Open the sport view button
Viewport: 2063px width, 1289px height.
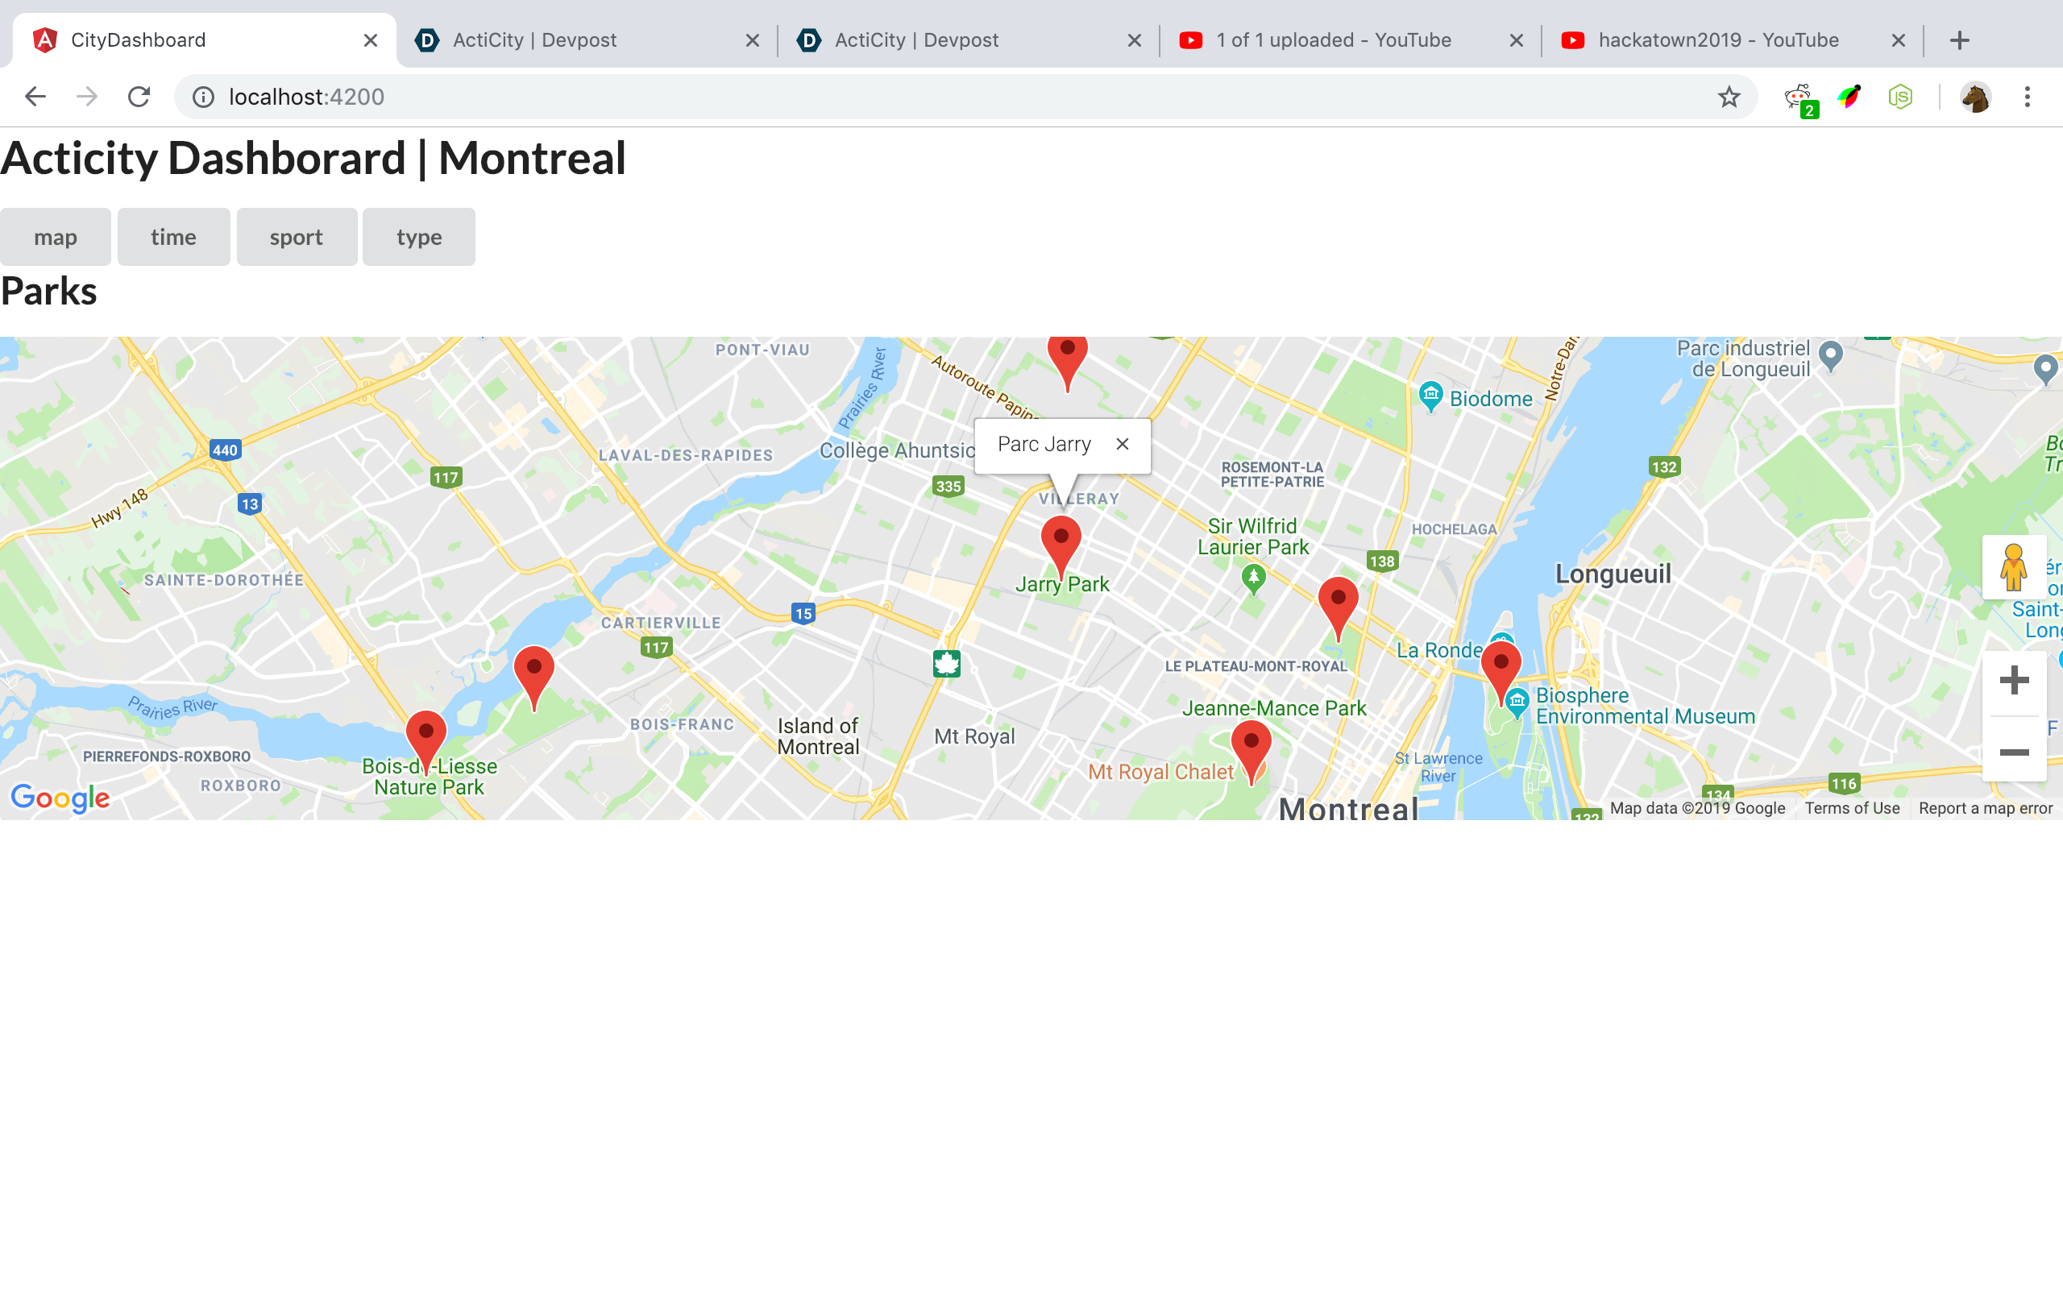tap(296, 237)
